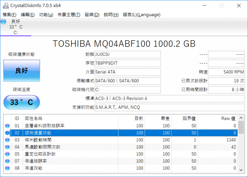Click the interface field Serial ATA
Screen dimensions: 248x177
[x=127, y=72]
